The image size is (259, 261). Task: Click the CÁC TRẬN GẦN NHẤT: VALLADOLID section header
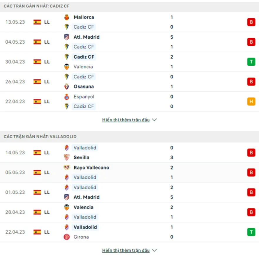pos(39,136)
